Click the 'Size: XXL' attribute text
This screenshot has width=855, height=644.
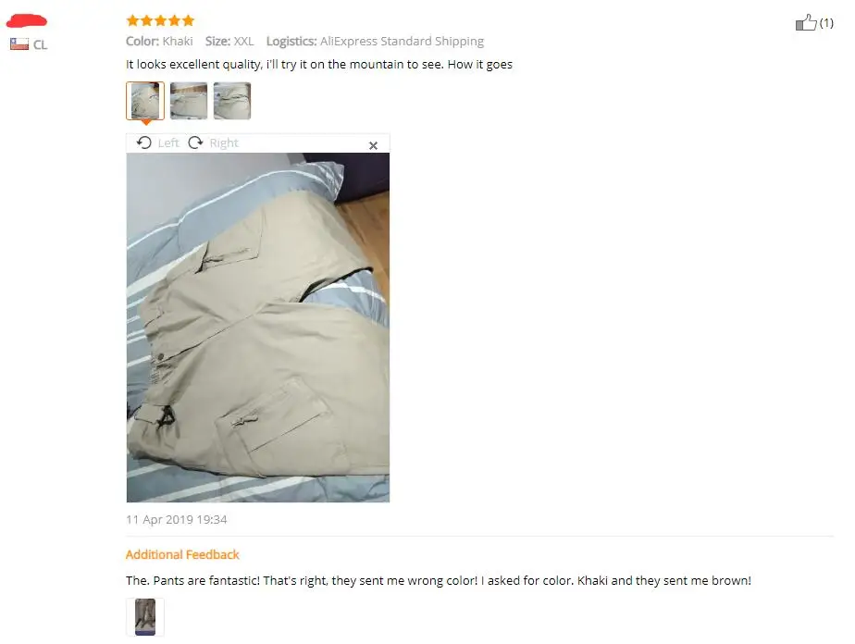(229, 42)
